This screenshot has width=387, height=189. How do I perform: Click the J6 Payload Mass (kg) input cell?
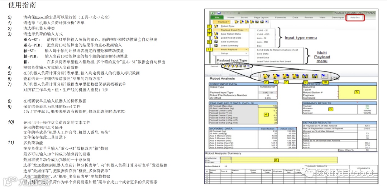[268, 106]
